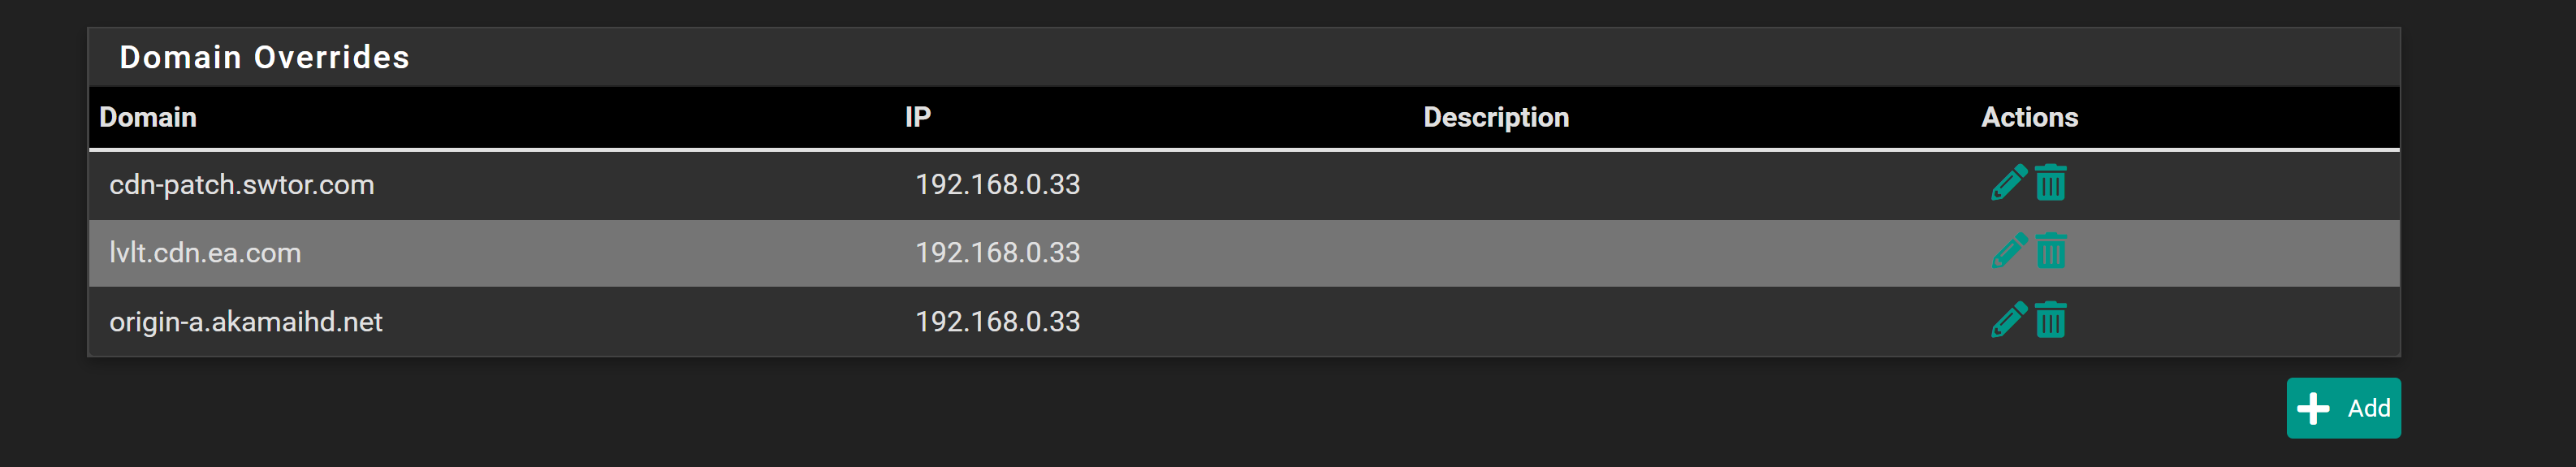Image resolution: width=2576 pixels, height=467 pixels.
Task: Select the origin-a.akamaihd.net domain text
Action: [246, 322]
